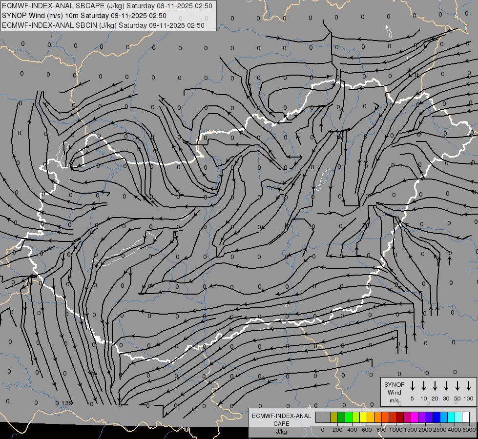Click the 100 label in wind legend
Image resolution: width=478 pixels, height=439 pixels.
(469, 399)
